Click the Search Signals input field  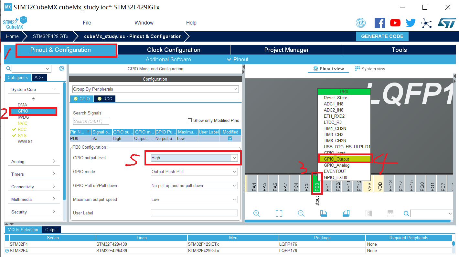(91, 121)
